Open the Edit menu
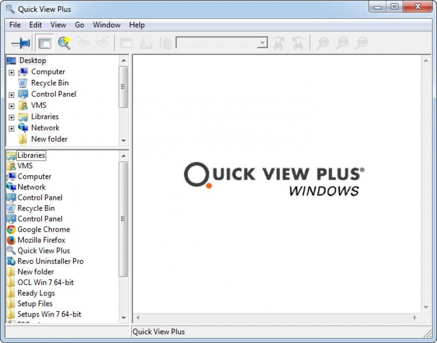 click(x=35, y=25)
